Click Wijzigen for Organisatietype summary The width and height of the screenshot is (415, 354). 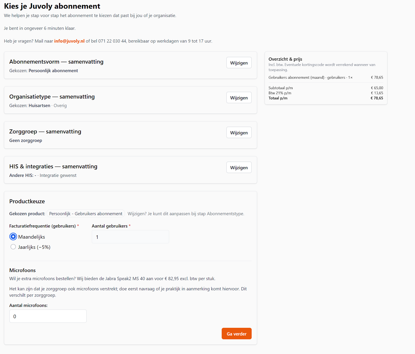(x=239, y=98)
